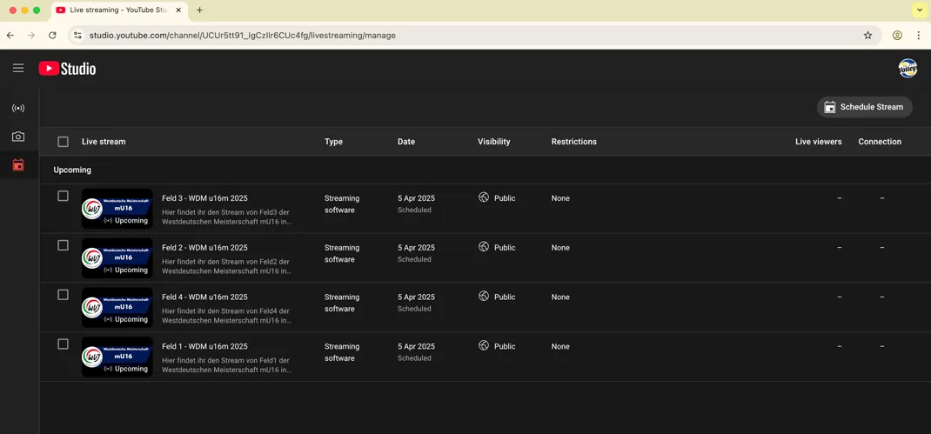Open a new browser tab
This screenshot has height=434, width=931.
click(199, 10)
